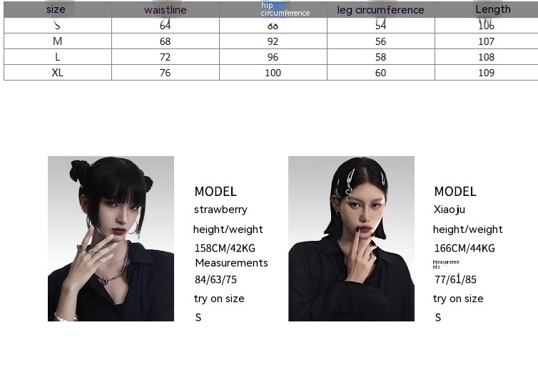Click the "size" column header
This screenshot has height=372, width=538.
56,10
